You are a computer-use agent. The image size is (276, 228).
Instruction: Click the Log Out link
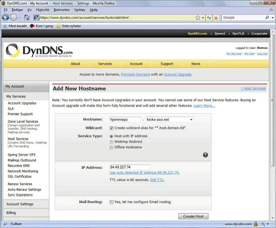click(x=262, y=54)
